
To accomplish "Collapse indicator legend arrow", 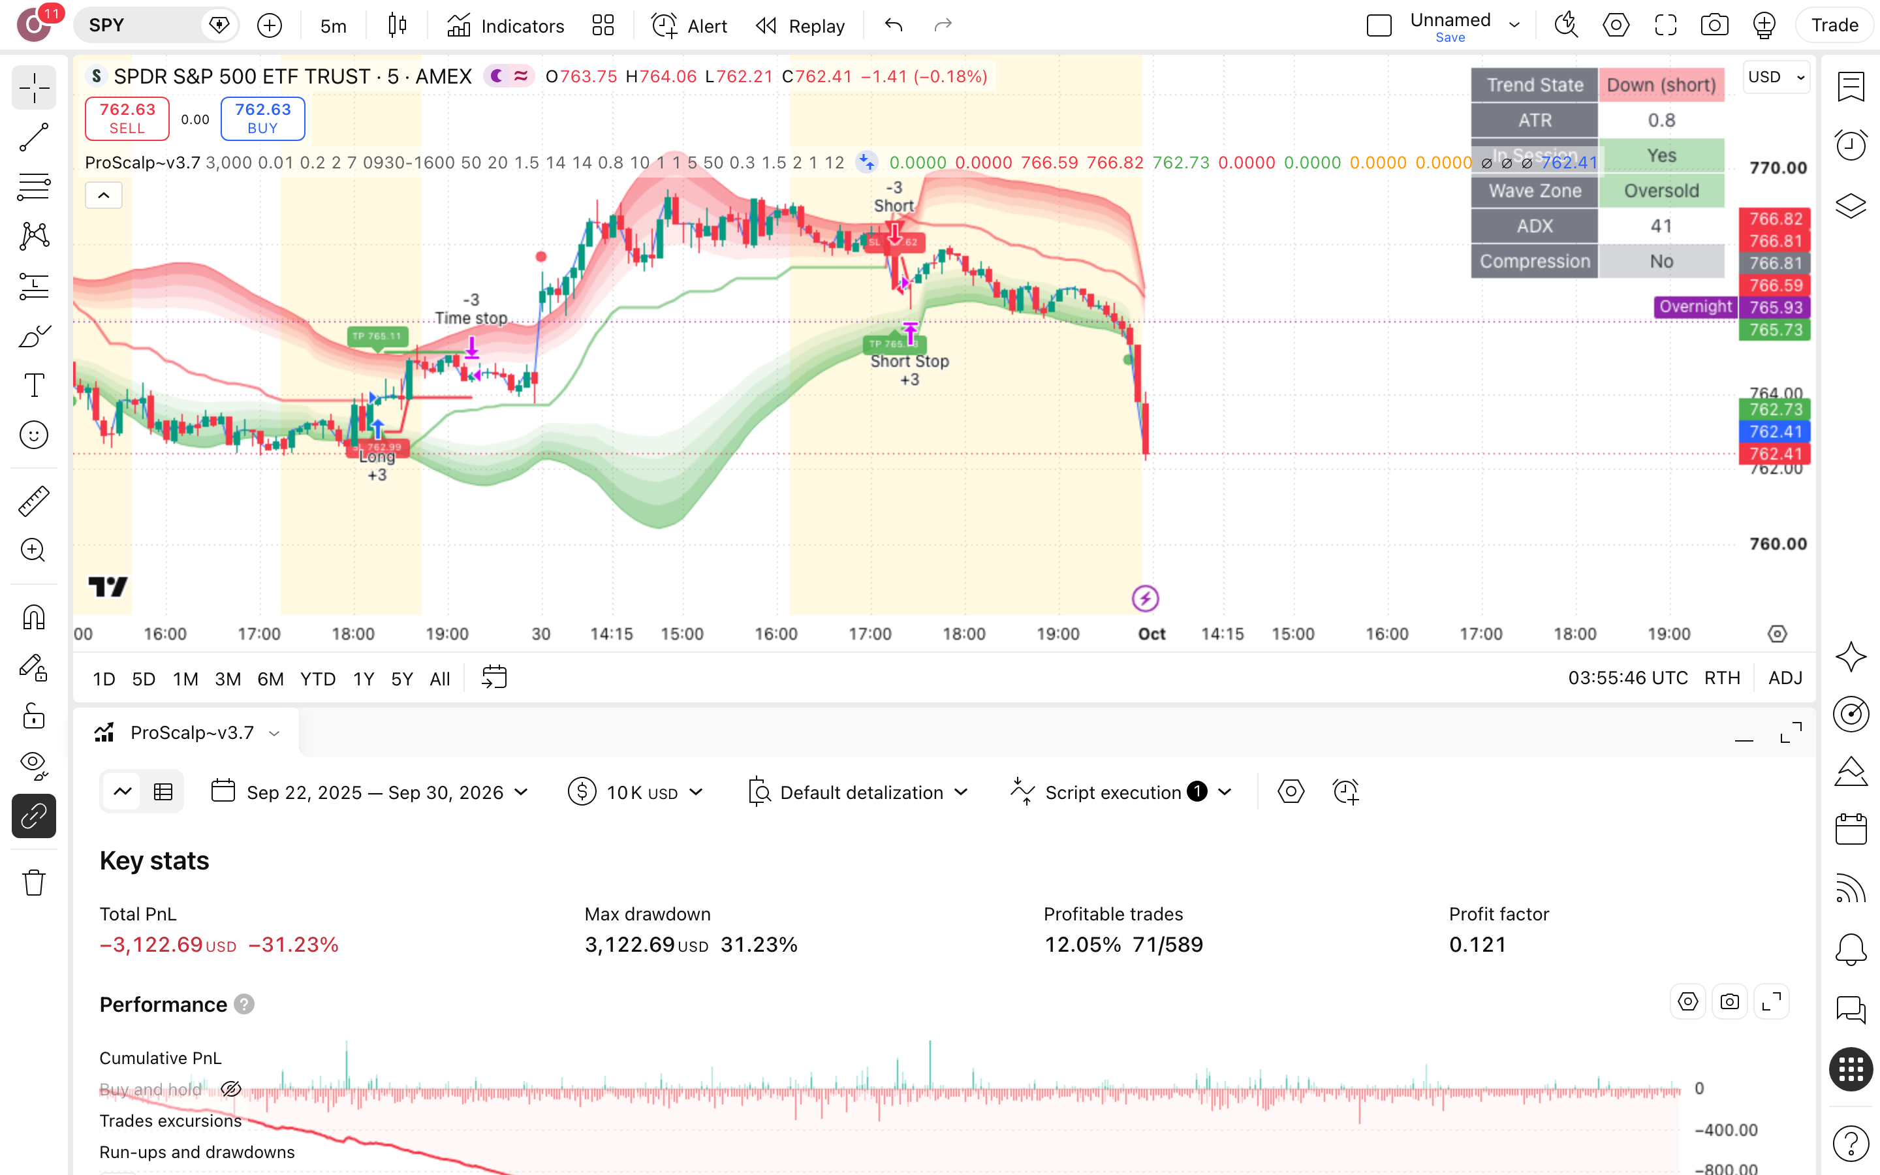I will 103,195.
